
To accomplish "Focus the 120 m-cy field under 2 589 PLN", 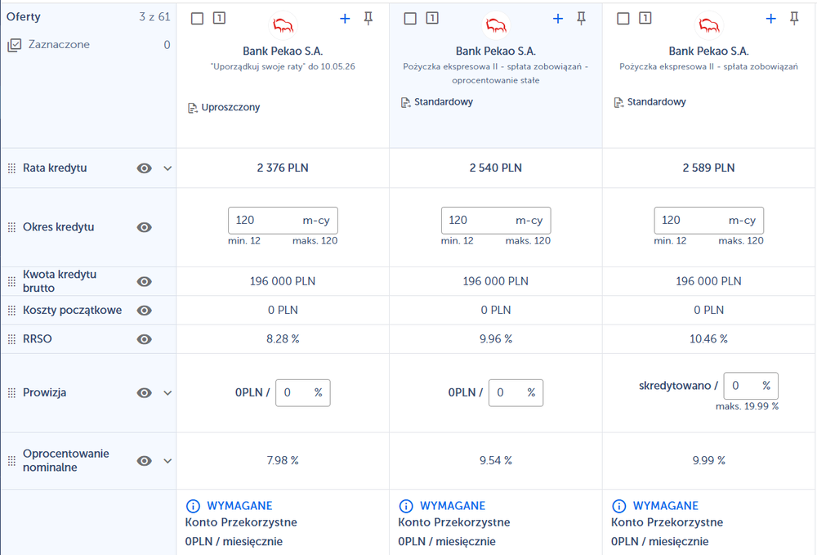I will coord(709,221).
